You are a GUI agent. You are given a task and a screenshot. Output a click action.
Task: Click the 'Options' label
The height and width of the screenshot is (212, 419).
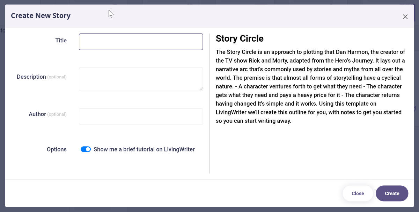(57, 149)
